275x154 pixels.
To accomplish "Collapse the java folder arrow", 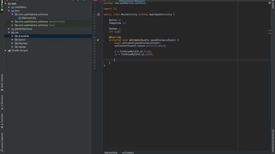I will [9, 11].
